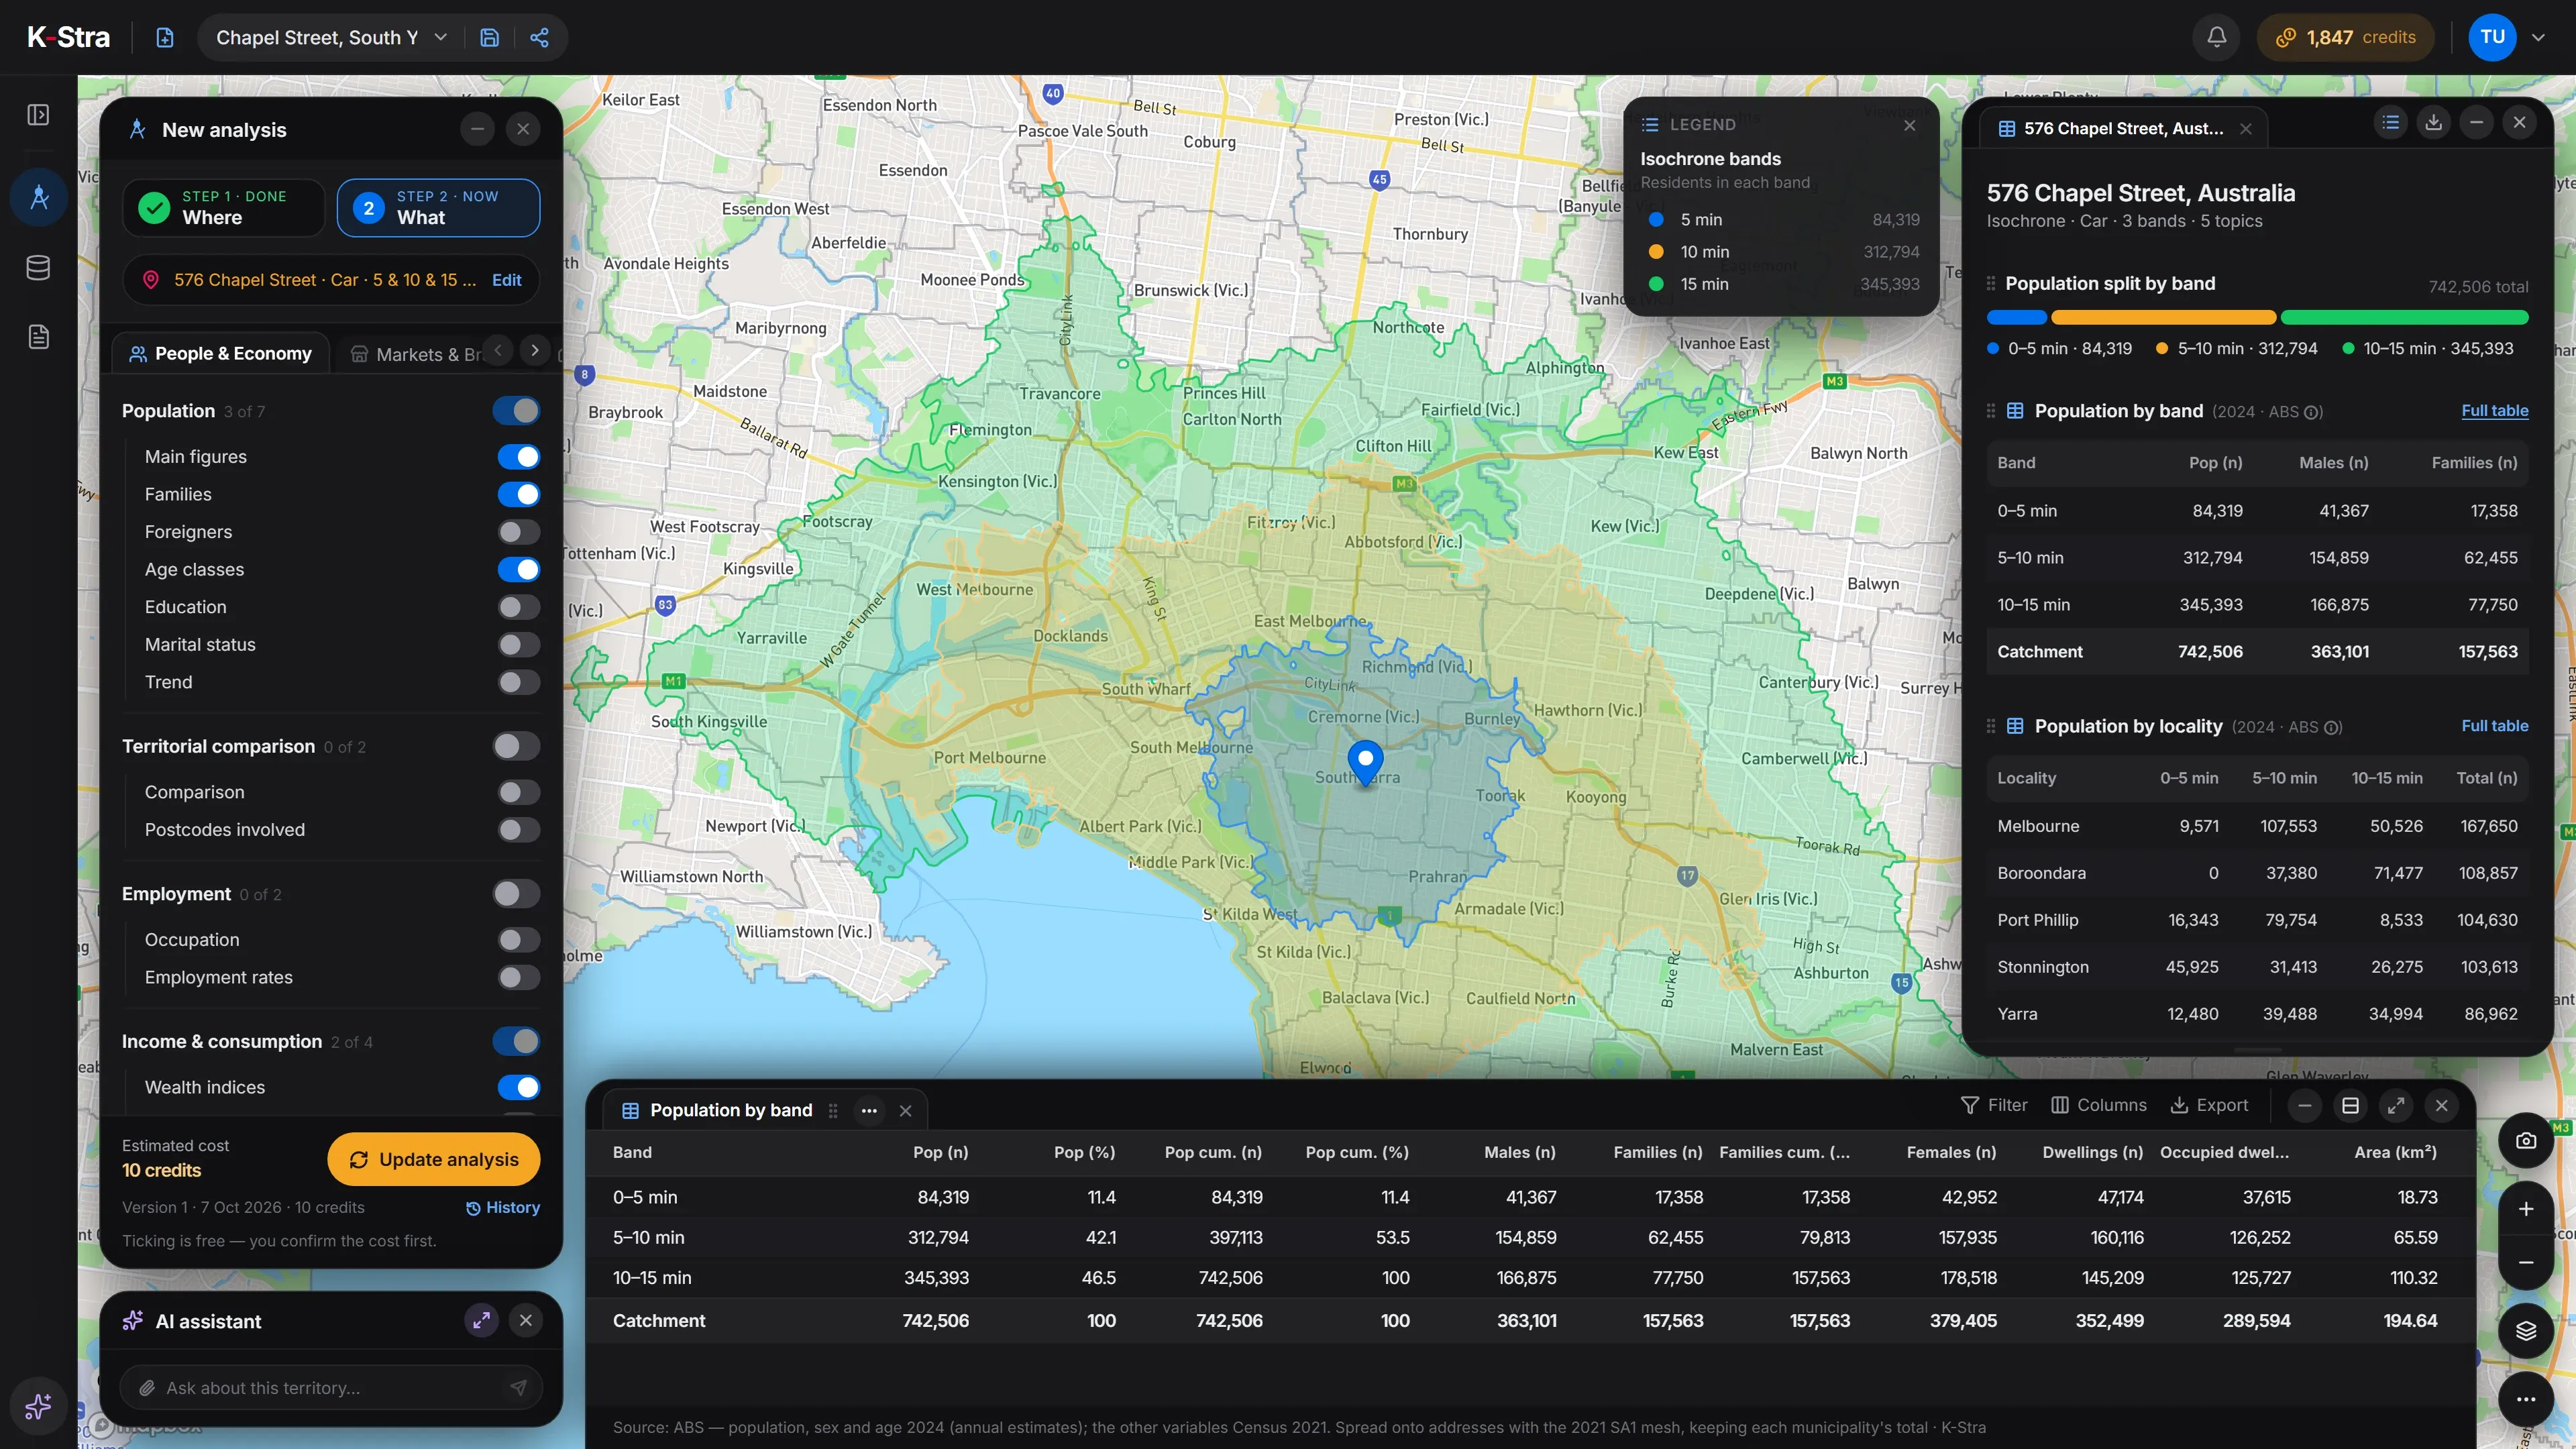The image size is (2576, 1449).
Task: Open the version History link
Action: (503, 1208)
